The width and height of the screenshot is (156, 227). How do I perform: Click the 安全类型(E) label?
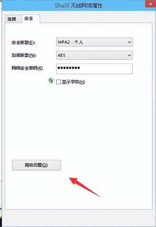[23, 42]
